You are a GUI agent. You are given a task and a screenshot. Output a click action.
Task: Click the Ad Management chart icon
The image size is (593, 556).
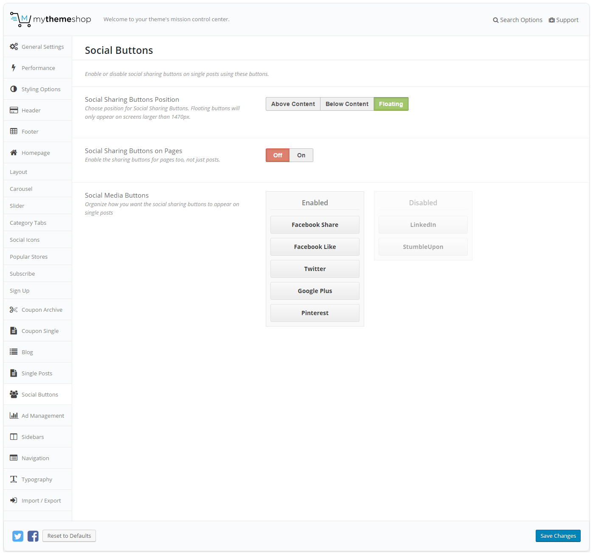(14, 416)
